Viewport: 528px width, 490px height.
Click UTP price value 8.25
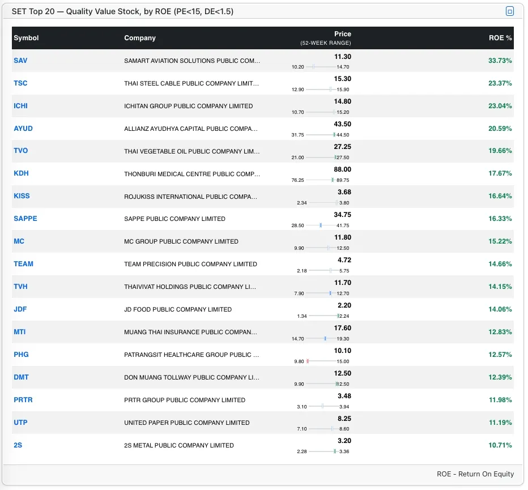coord(344,419)
